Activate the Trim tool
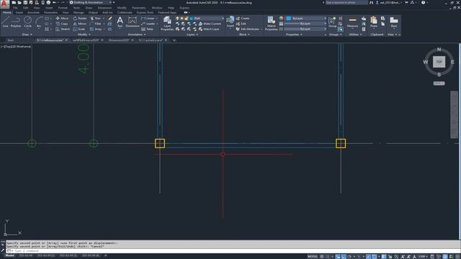This screenshot has height=259, width=461. (96, 18)
